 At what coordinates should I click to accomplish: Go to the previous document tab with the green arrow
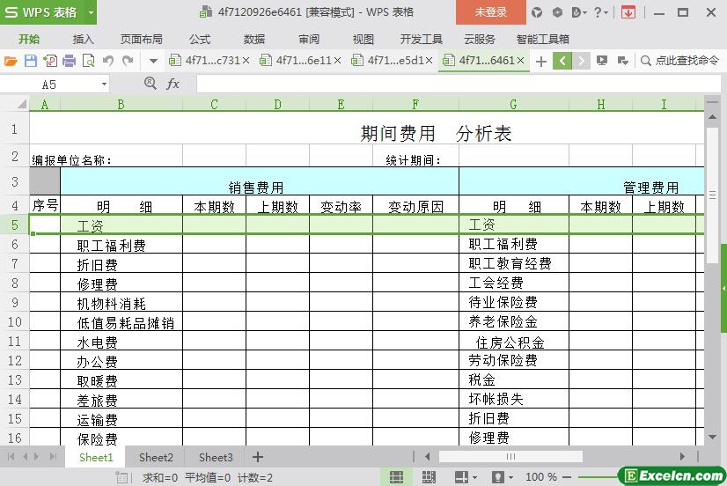[x=562, y=61]
